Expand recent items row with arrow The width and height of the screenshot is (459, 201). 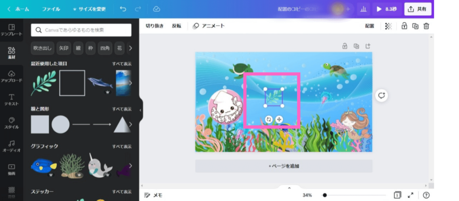point(130,83)
